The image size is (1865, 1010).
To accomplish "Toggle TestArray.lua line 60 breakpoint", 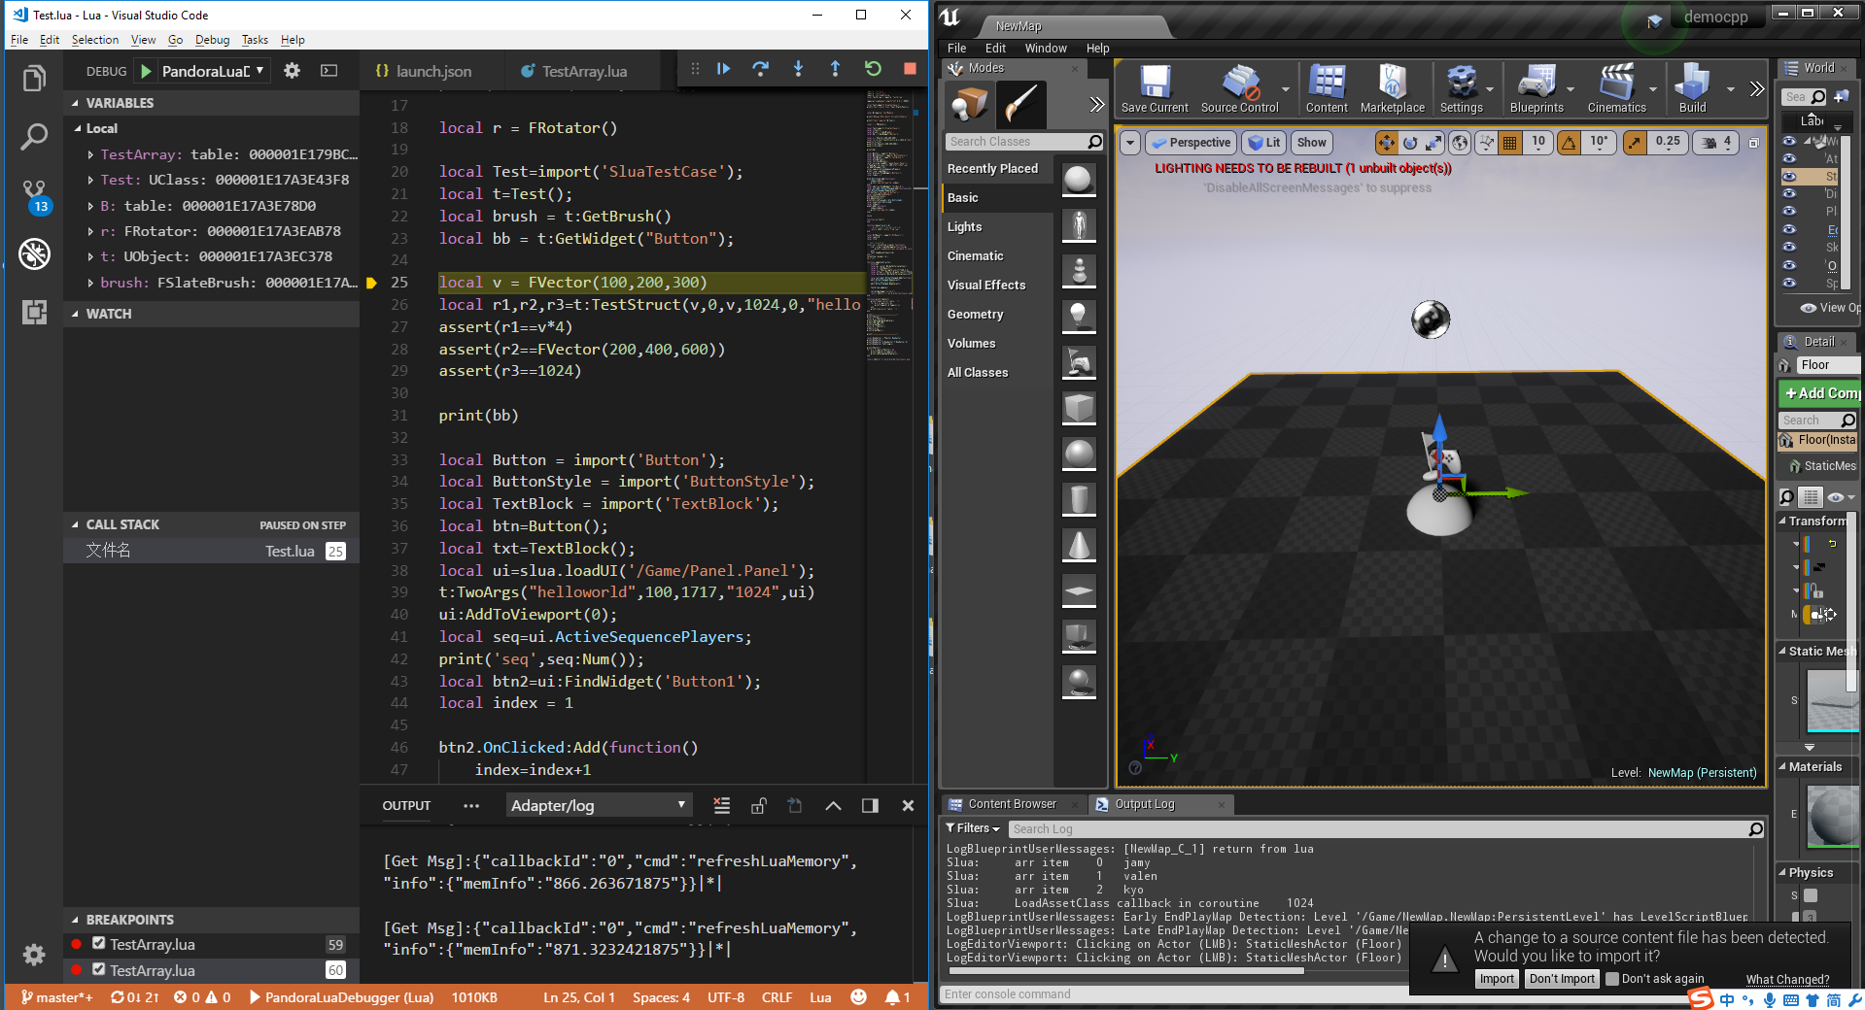I will click(x=98, y=969).
